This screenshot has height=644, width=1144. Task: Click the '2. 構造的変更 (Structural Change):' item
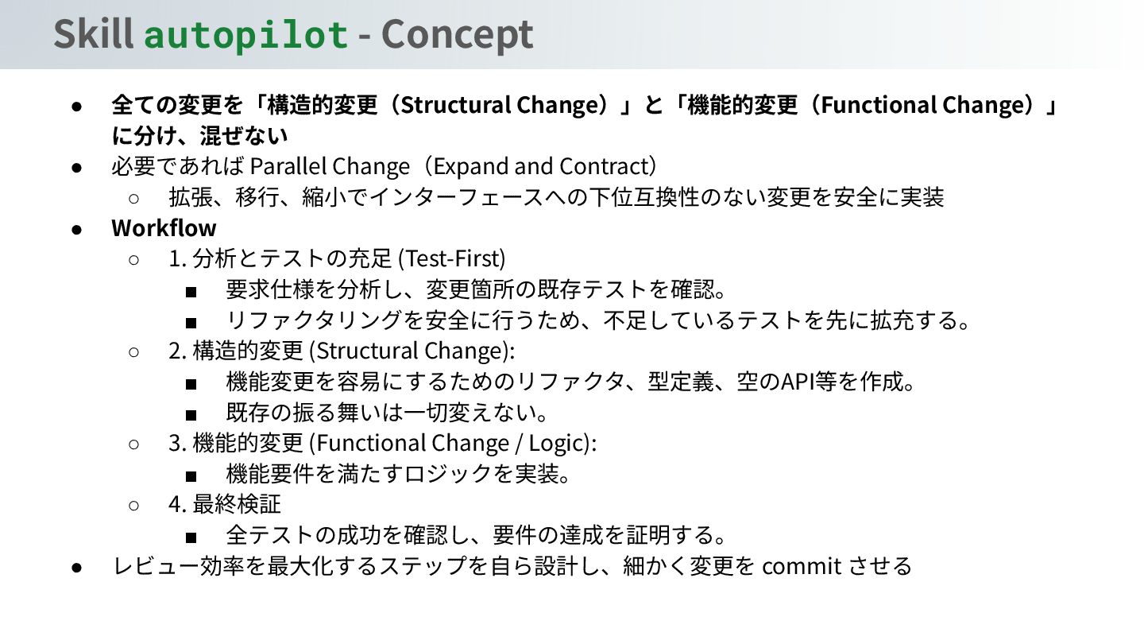pos(342,351)
